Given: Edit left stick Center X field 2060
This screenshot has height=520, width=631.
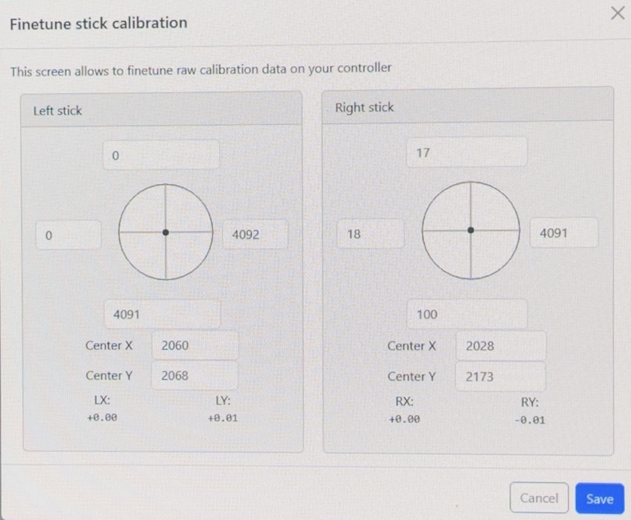Looking at the screenshot, I should (x=195, y=345).
